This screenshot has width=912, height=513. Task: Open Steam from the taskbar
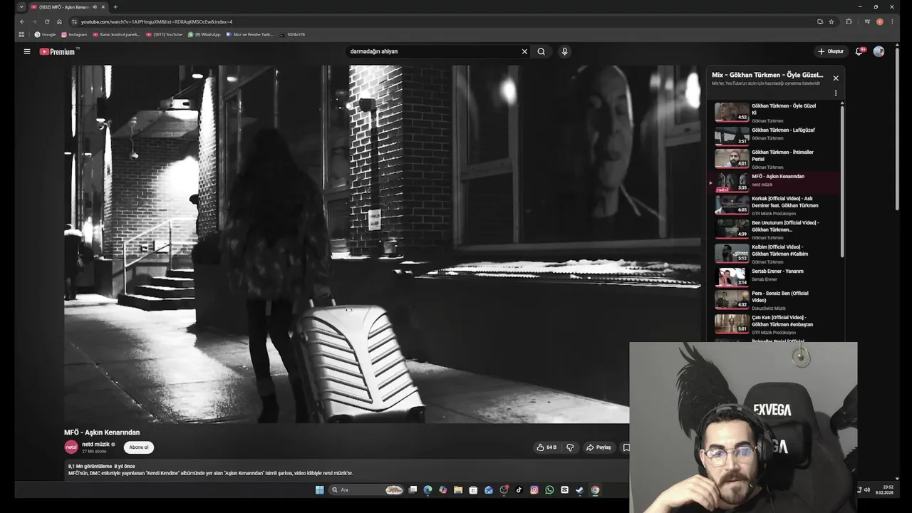[580, 489]
